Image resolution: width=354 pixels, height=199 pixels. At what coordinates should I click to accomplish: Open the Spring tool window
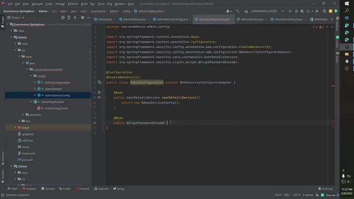click(119, 188)
